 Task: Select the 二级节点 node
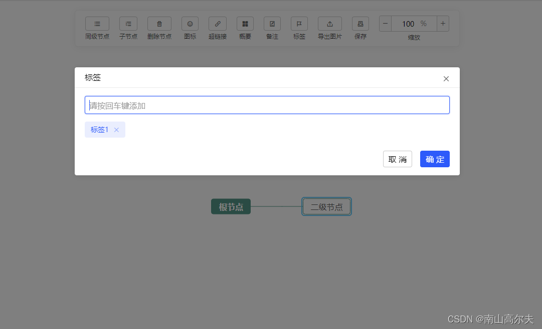click(x=326, y=207)
